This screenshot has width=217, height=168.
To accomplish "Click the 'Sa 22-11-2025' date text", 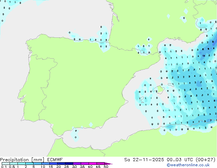I will [144, 160].
